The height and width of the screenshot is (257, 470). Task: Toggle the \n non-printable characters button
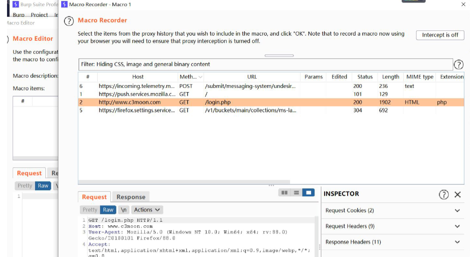[x=123, y=210]
